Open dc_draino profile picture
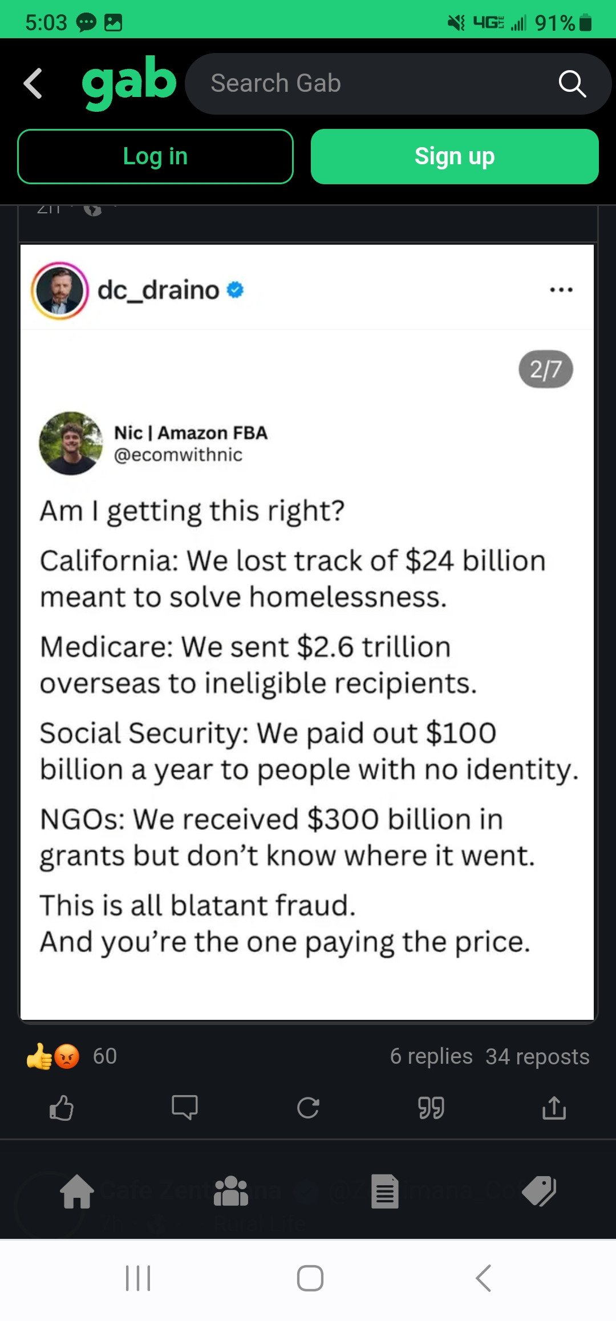This screenshot has width=616, height=1321. pos(60,290)
